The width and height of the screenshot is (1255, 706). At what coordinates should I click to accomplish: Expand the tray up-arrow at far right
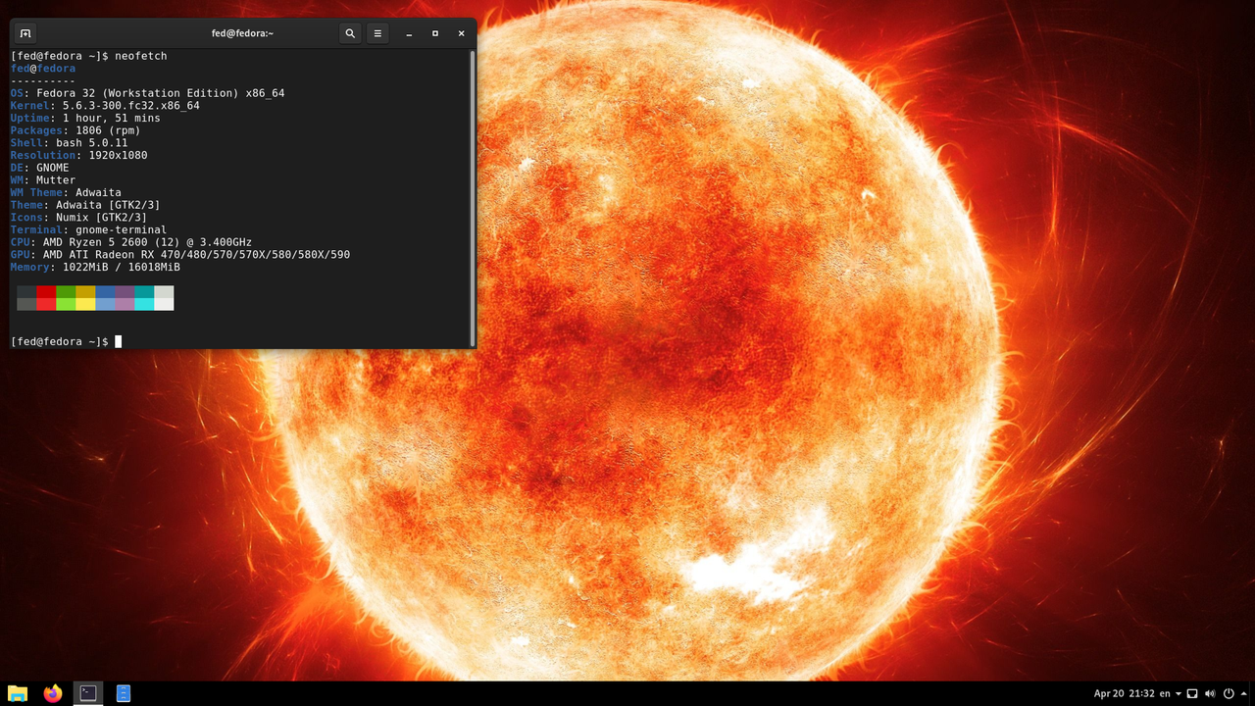pyautogui.click(x=1243, y=693)
